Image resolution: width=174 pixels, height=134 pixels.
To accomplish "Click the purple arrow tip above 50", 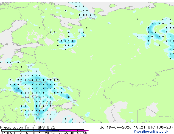I will click(x=87, y=131).
